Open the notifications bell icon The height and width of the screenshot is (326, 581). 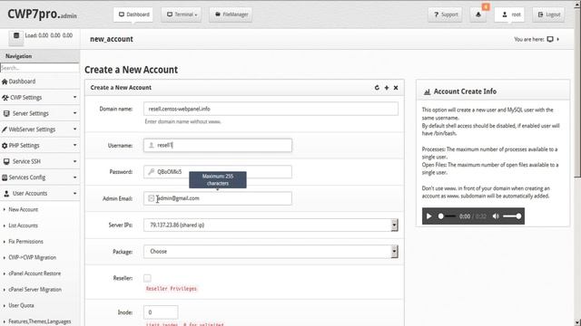(478, 14)
